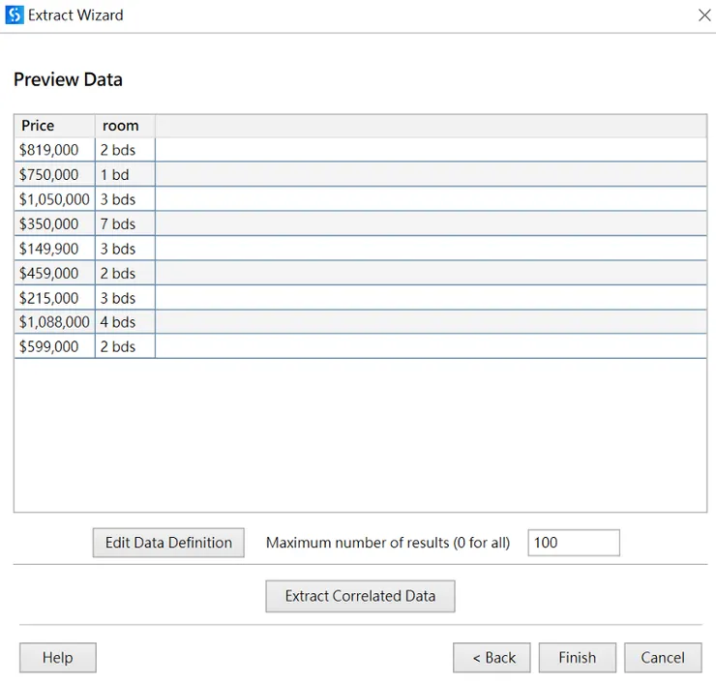Click the 4 bds room cell
The height and width of the screenshot is (682, 716).
pos(125,322)
